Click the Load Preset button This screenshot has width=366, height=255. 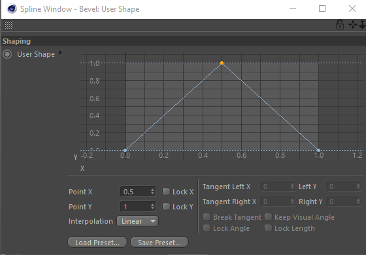97,243
